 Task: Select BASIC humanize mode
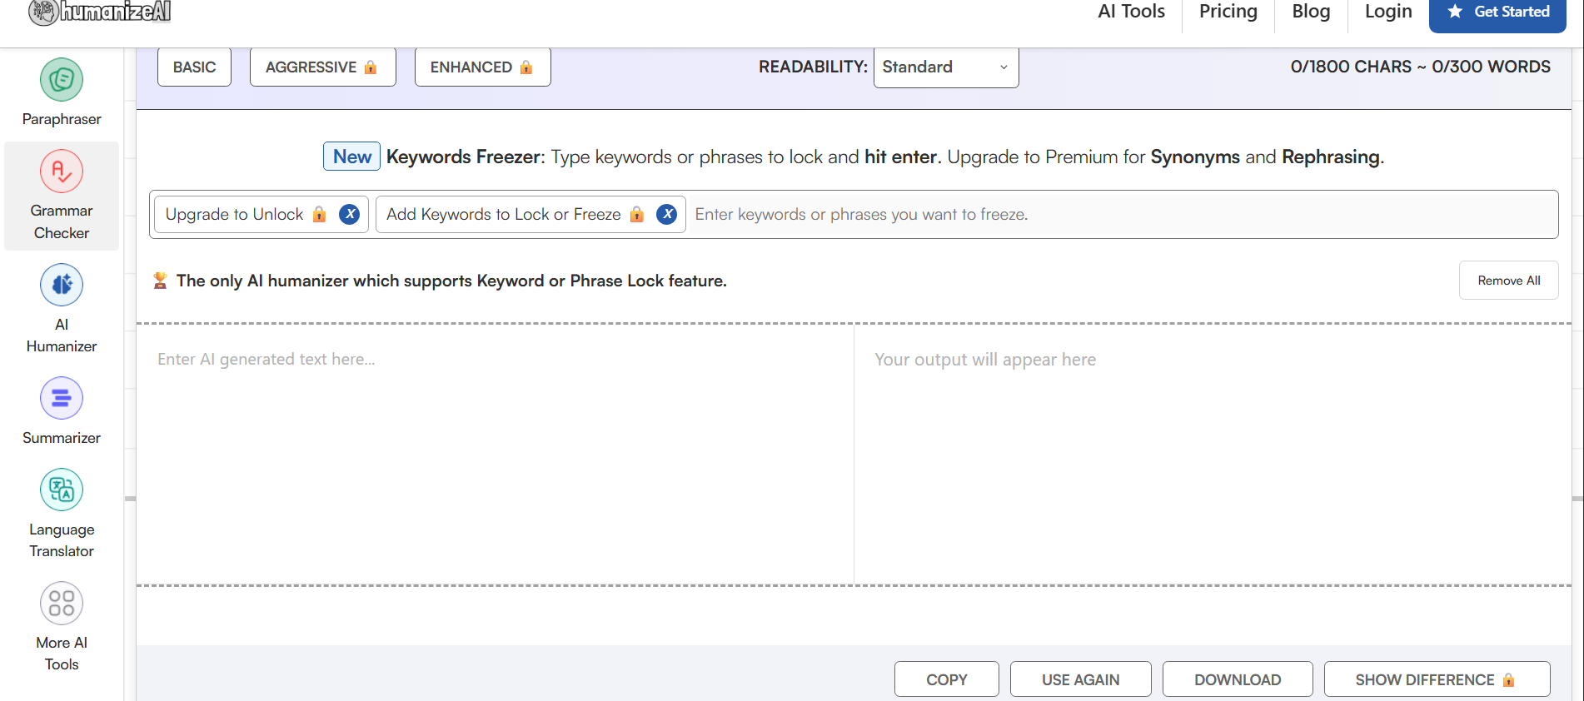[x=194, y=67]
